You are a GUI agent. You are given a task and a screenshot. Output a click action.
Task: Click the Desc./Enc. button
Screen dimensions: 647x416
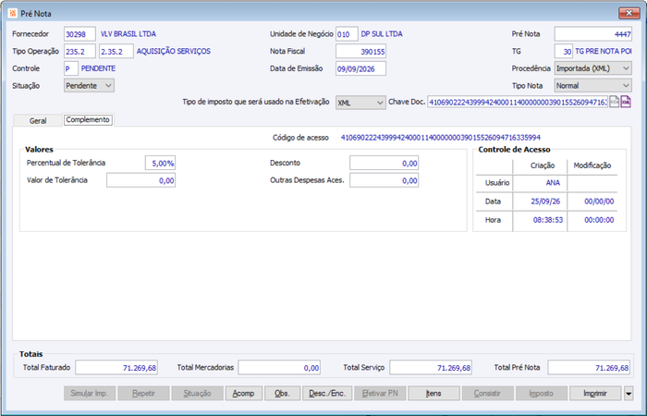pyautogui.click(x=327, y=393)
